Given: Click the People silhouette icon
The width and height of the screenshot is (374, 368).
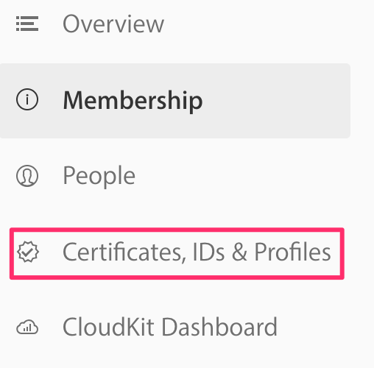Looking at the screenshot, I should point(27,176).
